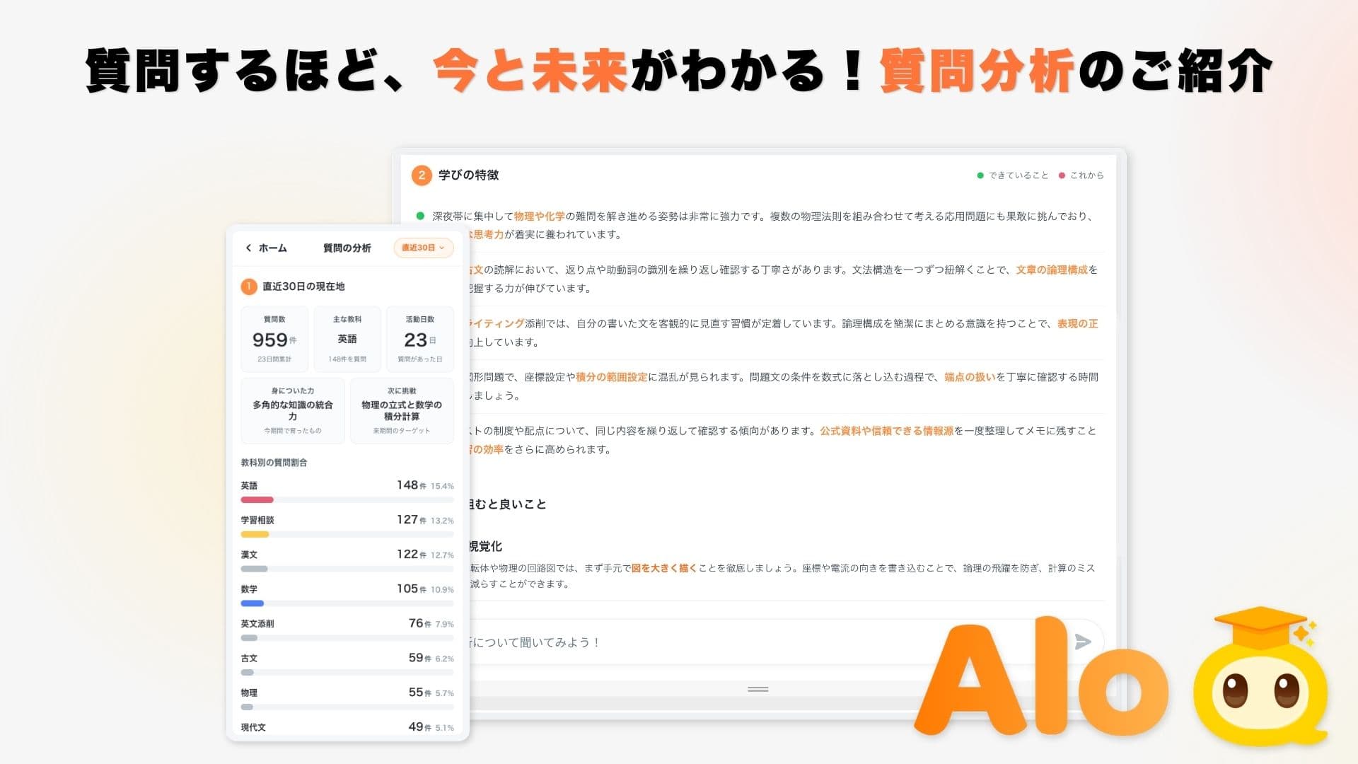Image resolution: width=1358 pixels, height=764 pixels.
Task: Click the 127件 count for 学習相談
Action: click(x=412, y=520)
